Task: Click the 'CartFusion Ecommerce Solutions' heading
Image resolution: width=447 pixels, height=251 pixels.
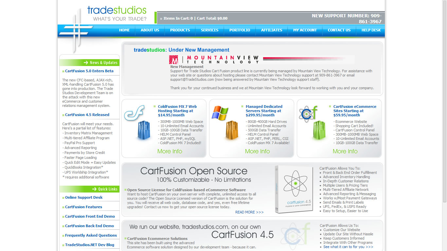Action: click(x=157, y=239)
